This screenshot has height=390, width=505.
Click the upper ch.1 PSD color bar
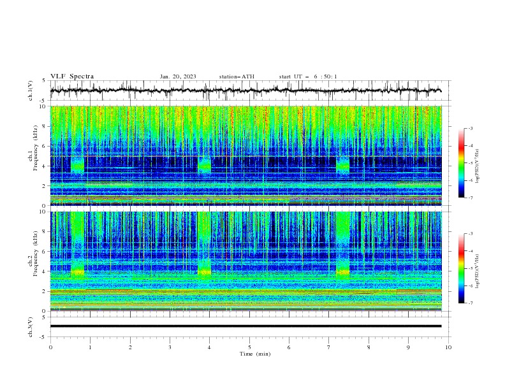(x=461, y=163)
